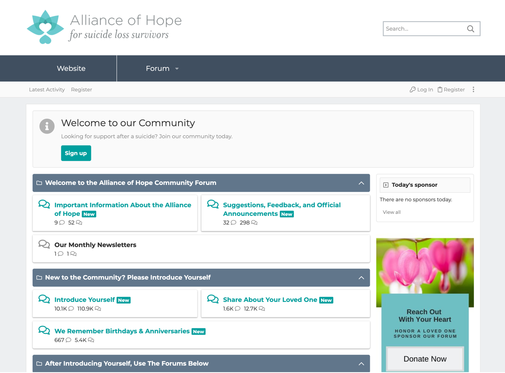Open the Forum dropdown arrow

177,68
